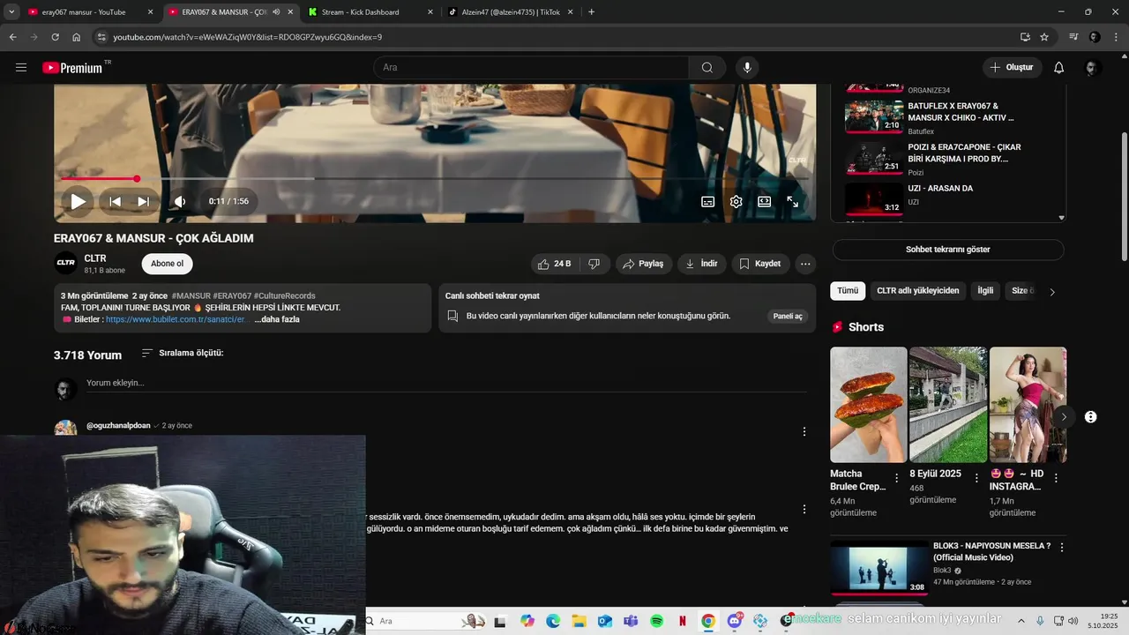Click the Oluştur create button
1129x635 pixels.
click(x=1013, y=67)
